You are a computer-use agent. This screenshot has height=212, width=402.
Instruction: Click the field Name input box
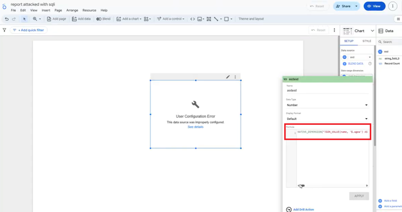pos(327,90)
